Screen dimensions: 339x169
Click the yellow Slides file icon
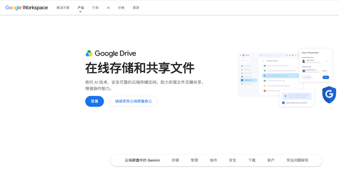265,86
